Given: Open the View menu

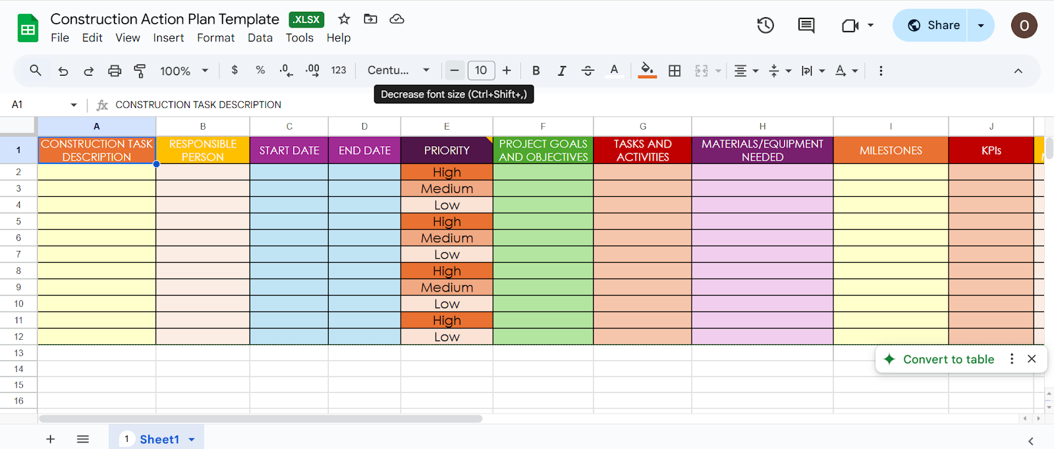Looking at the screenshot, I should 128,38.
